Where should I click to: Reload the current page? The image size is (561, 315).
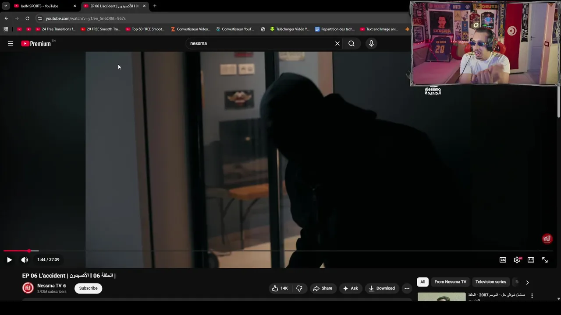pyautogui.click(x=27, y=18)
